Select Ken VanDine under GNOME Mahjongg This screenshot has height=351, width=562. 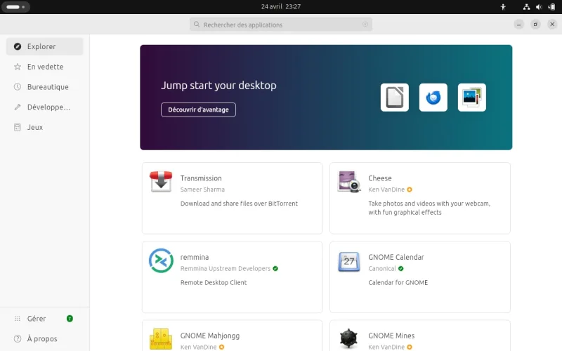point(199,347)
